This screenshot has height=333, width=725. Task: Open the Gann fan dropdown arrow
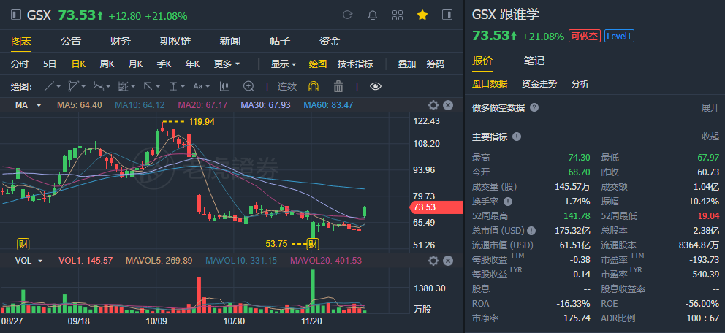pyautogui.click(x=133, y=86)
